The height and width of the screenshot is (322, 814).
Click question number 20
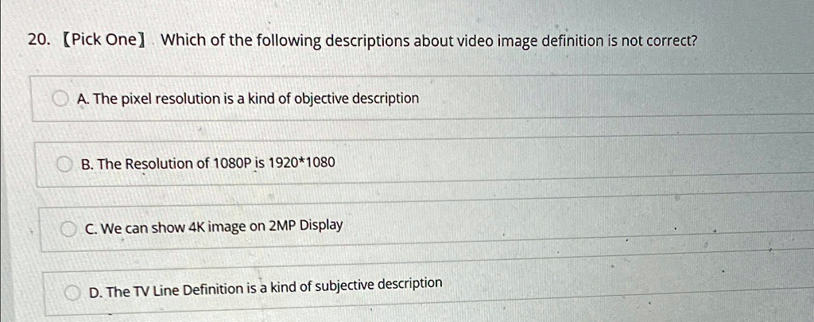point(39,41)
